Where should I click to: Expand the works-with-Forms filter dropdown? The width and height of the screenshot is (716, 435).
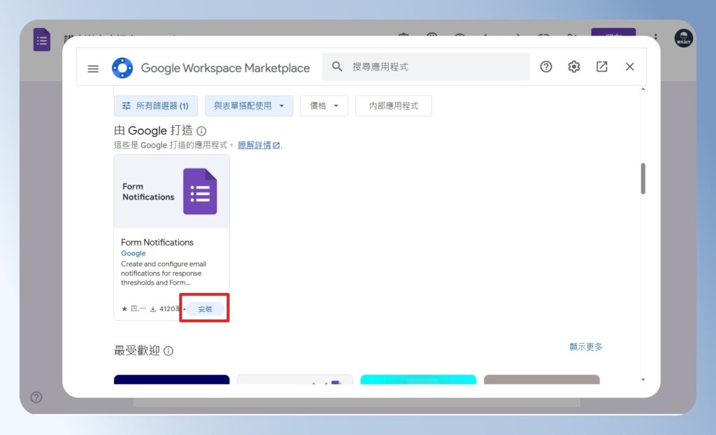tap(249, 106)
